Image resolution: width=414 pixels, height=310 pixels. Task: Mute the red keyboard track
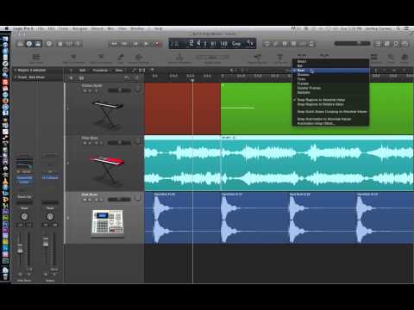pos(85,143)
